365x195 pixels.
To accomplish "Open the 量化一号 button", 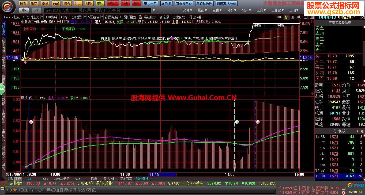I will pyautogui.click(x=150, y=3).
